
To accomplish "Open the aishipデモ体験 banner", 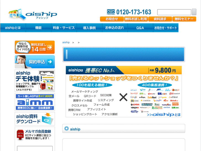I will (35, 81).
